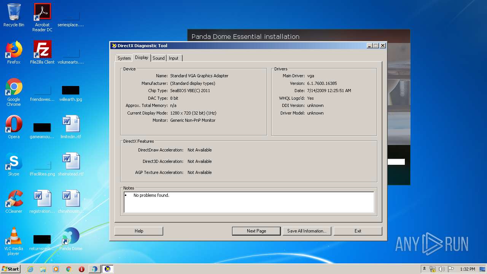
Task: Open the Start menu
Action: click(x=11, y=269)
